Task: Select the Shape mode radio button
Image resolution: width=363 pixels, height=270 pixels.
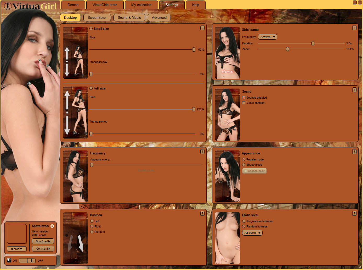Action: pos(244,165)
